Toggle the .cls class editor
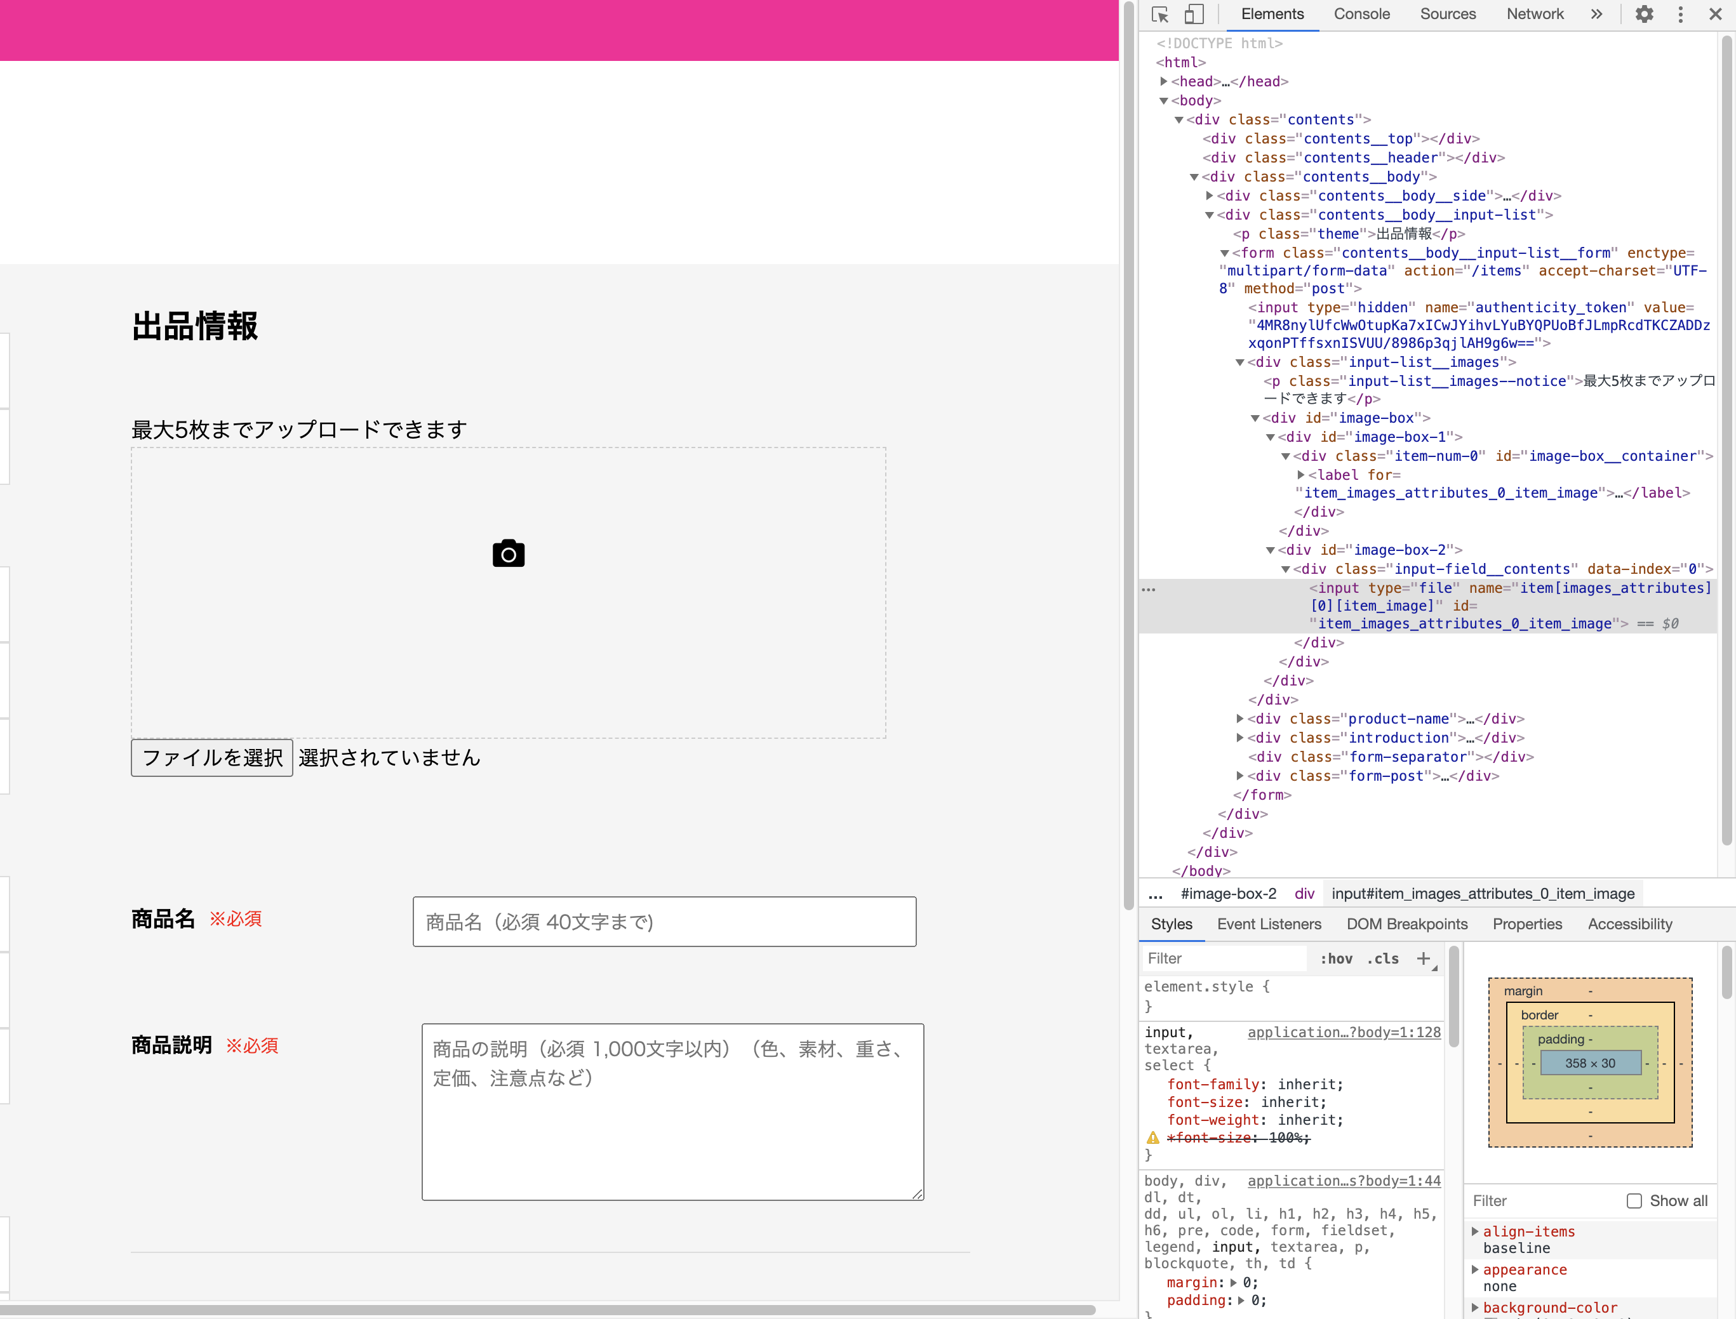 pyautogui.click(x=1383, y=958)
